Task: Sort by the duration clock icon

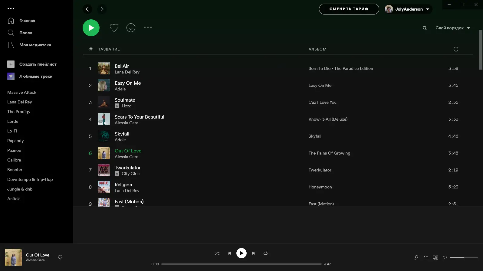Action: click(456, 49)
